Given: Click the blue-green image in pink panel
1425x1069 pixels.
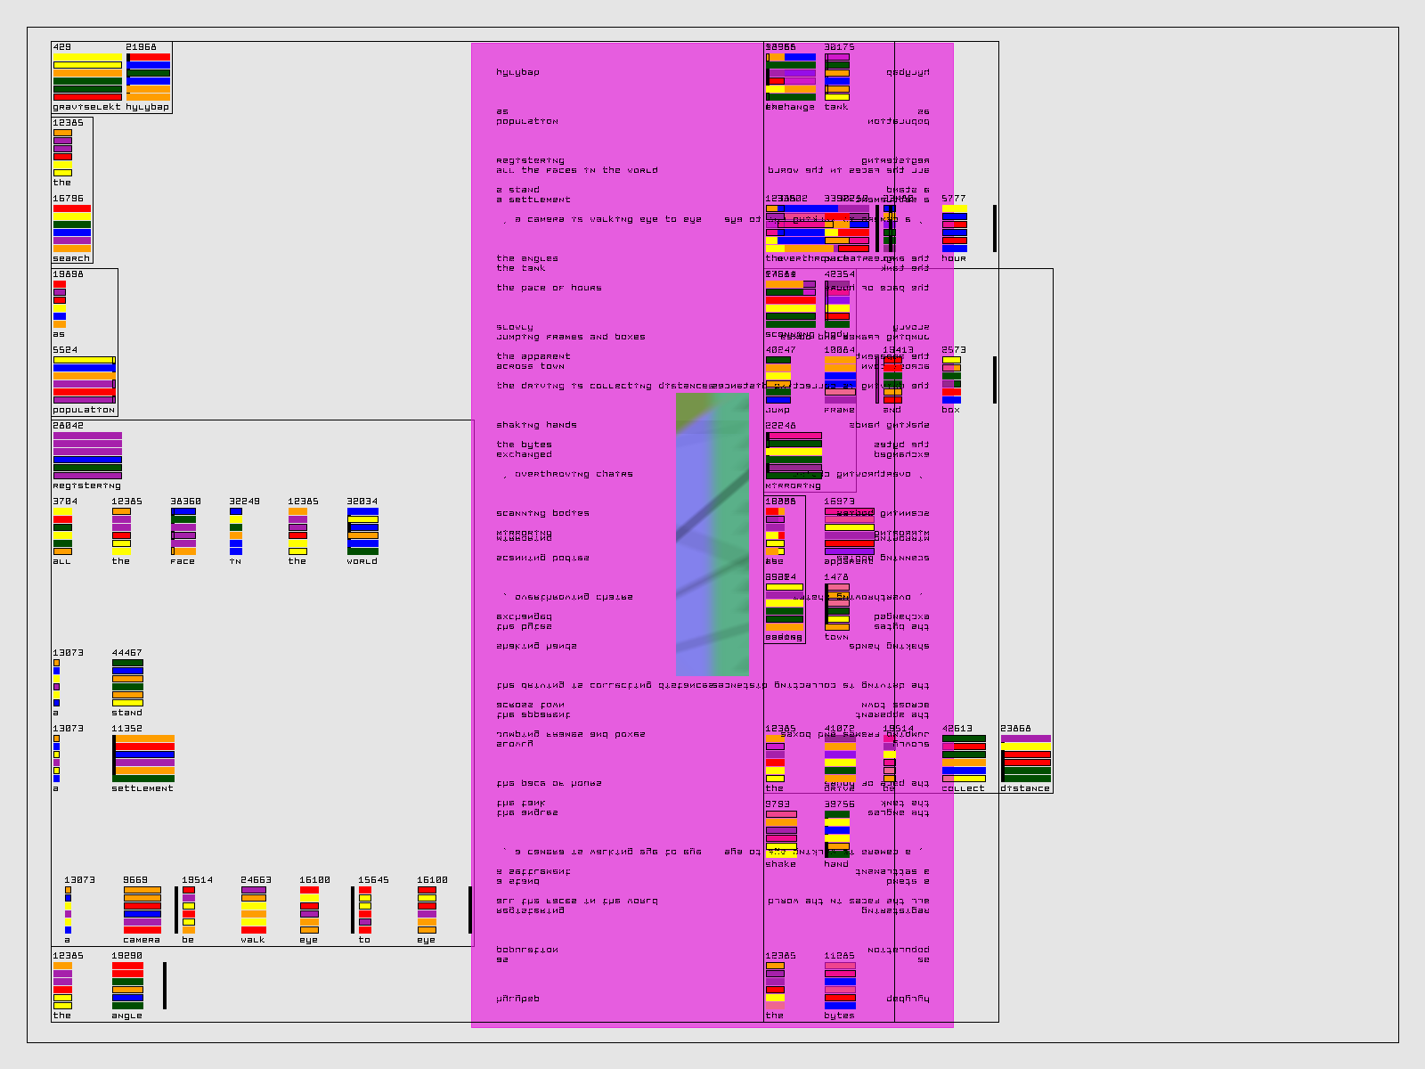Looking at the screenshot, I should pos(712,534).
